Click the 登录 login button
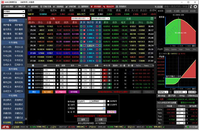199x130 pixels. pos(83,120)
